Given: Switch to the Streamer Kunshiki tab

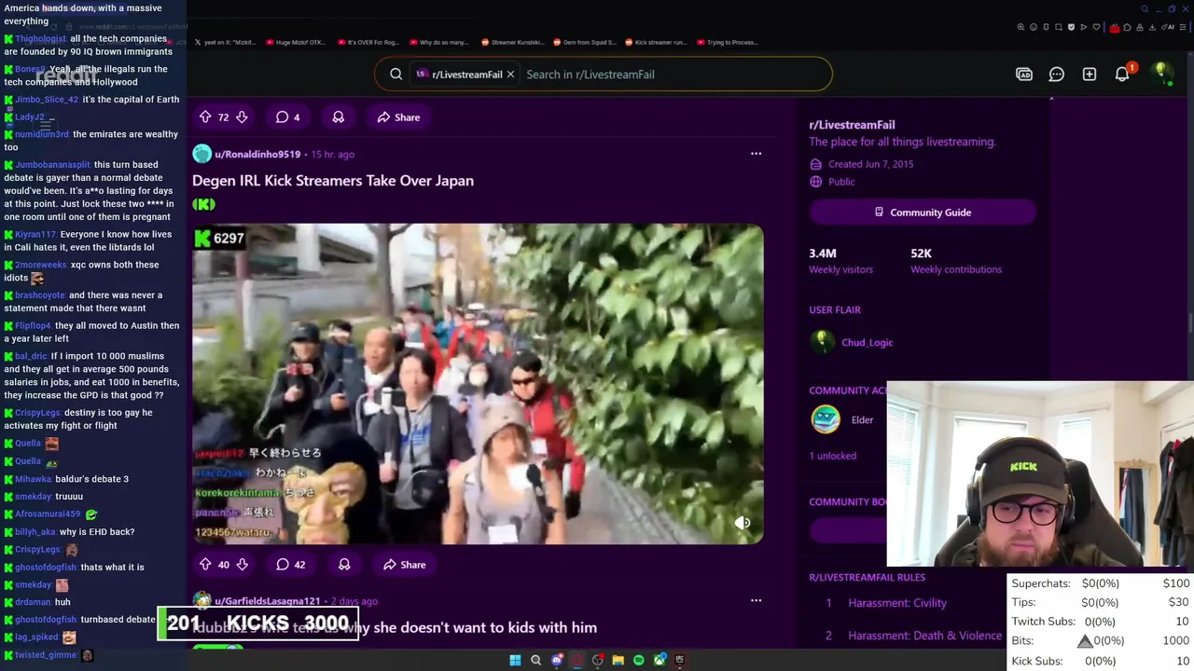Looking at the screenshot, I should 512,42.
